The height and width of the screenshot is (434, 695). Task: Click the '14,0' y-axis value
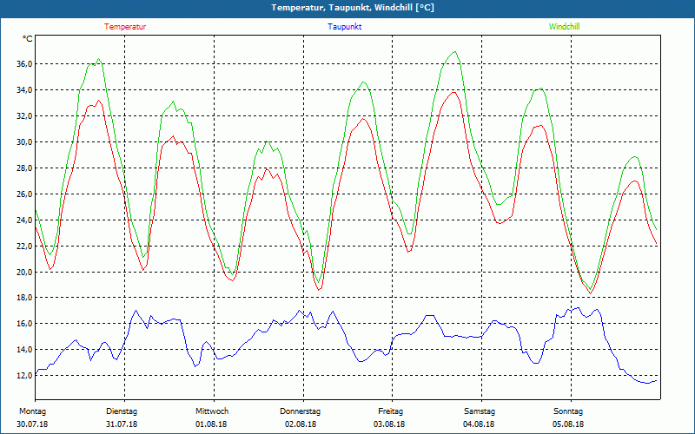(24, 350)
